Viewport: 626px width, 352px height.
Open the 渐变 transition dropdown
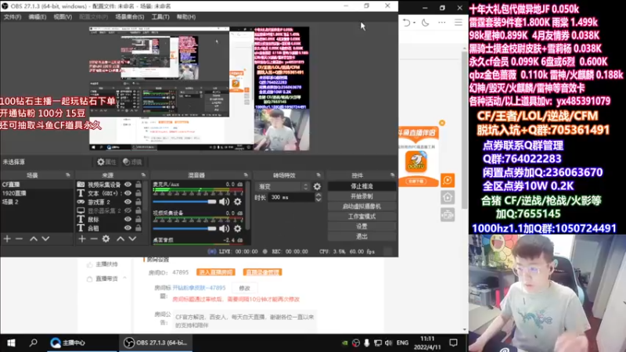(x=282, y=186)
